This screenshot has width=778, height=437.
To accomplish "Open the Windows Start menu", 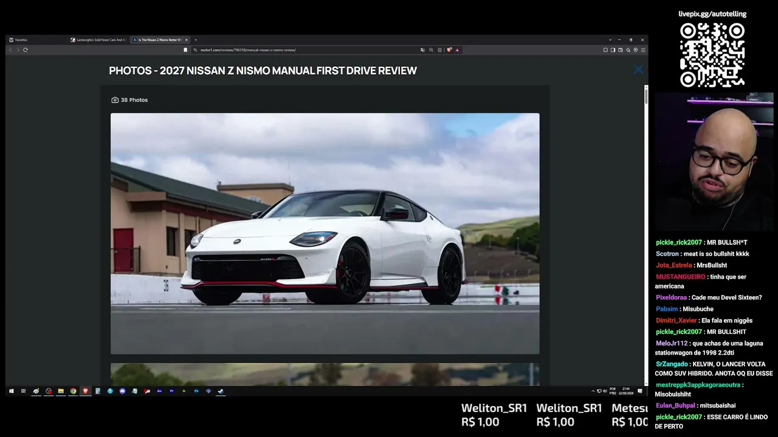I will [x=11, y=391].
